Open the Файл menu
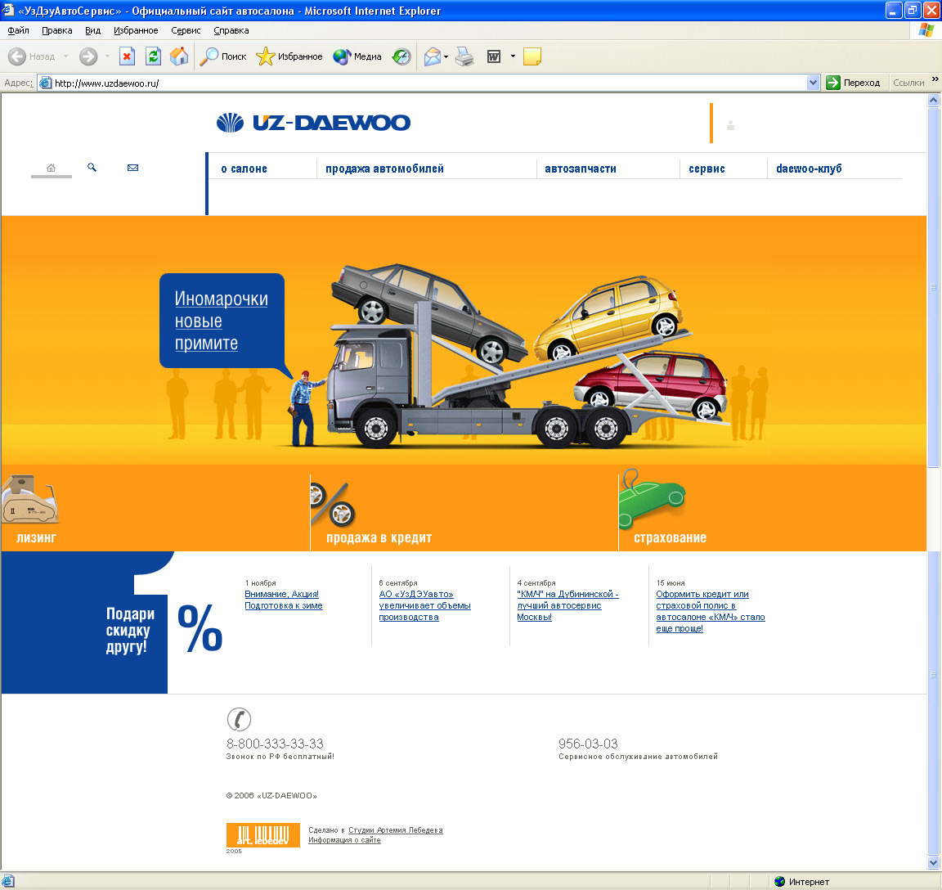This screenshot has width=942, height=890. click(19, 30)
